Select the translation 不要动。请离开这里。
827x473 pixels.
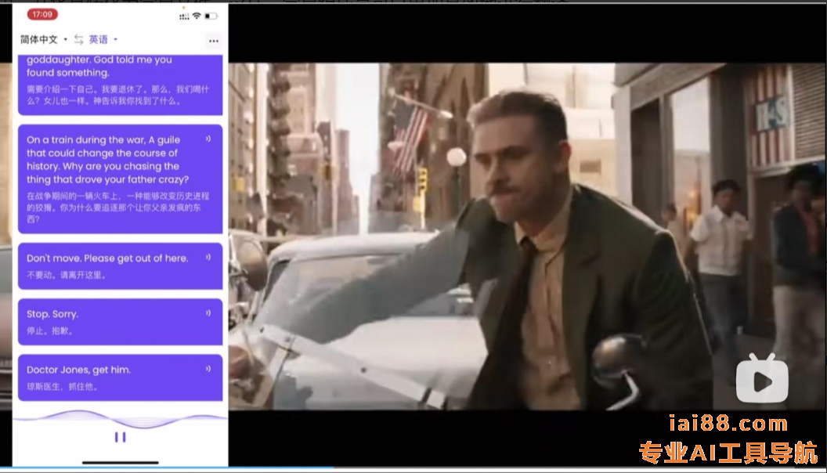pyautogui.click(x=67, y=275)
